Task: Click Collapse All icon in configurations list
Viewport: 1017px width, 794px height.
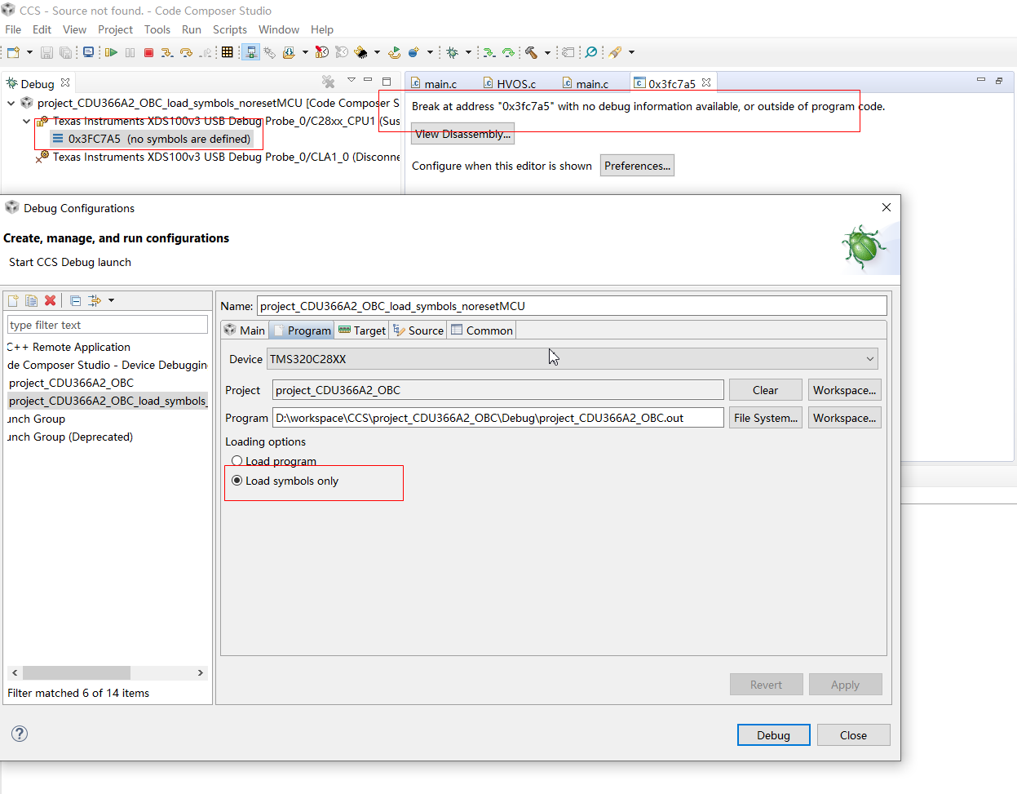Action: coord(75,300)
